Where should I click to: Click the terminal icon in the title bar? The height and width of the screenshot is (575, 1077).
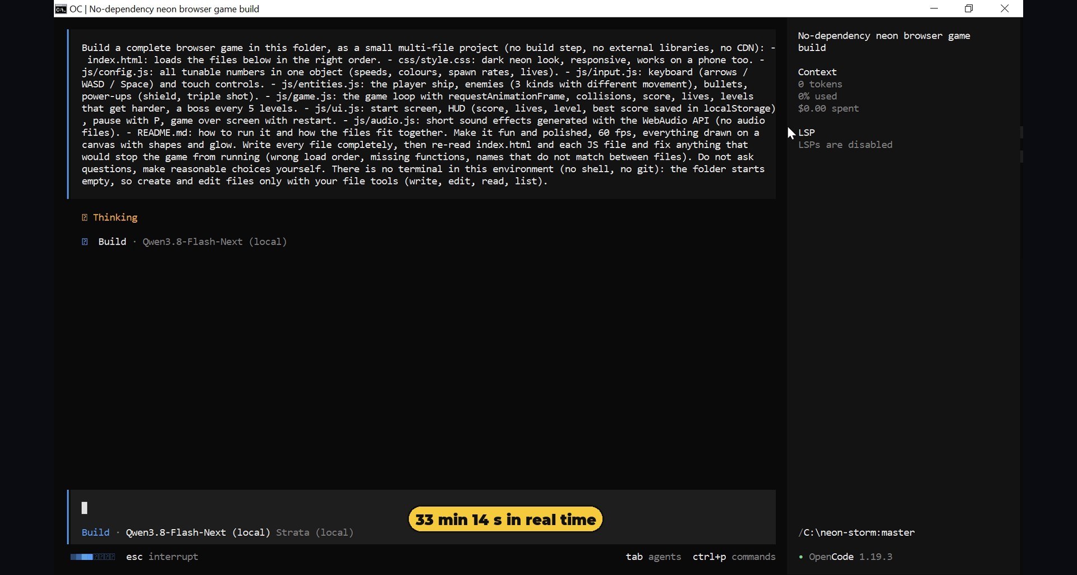tap(61, 9)
